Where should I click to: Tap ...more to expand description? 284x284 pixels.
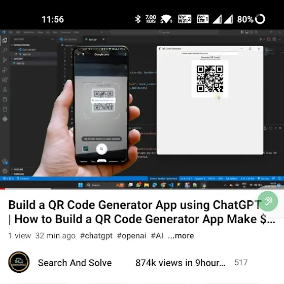(181, 236)
